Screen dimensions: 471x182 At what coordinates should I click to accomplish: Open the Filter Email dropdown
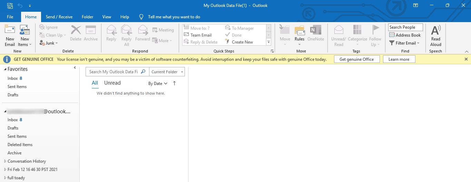click(404, 43)
